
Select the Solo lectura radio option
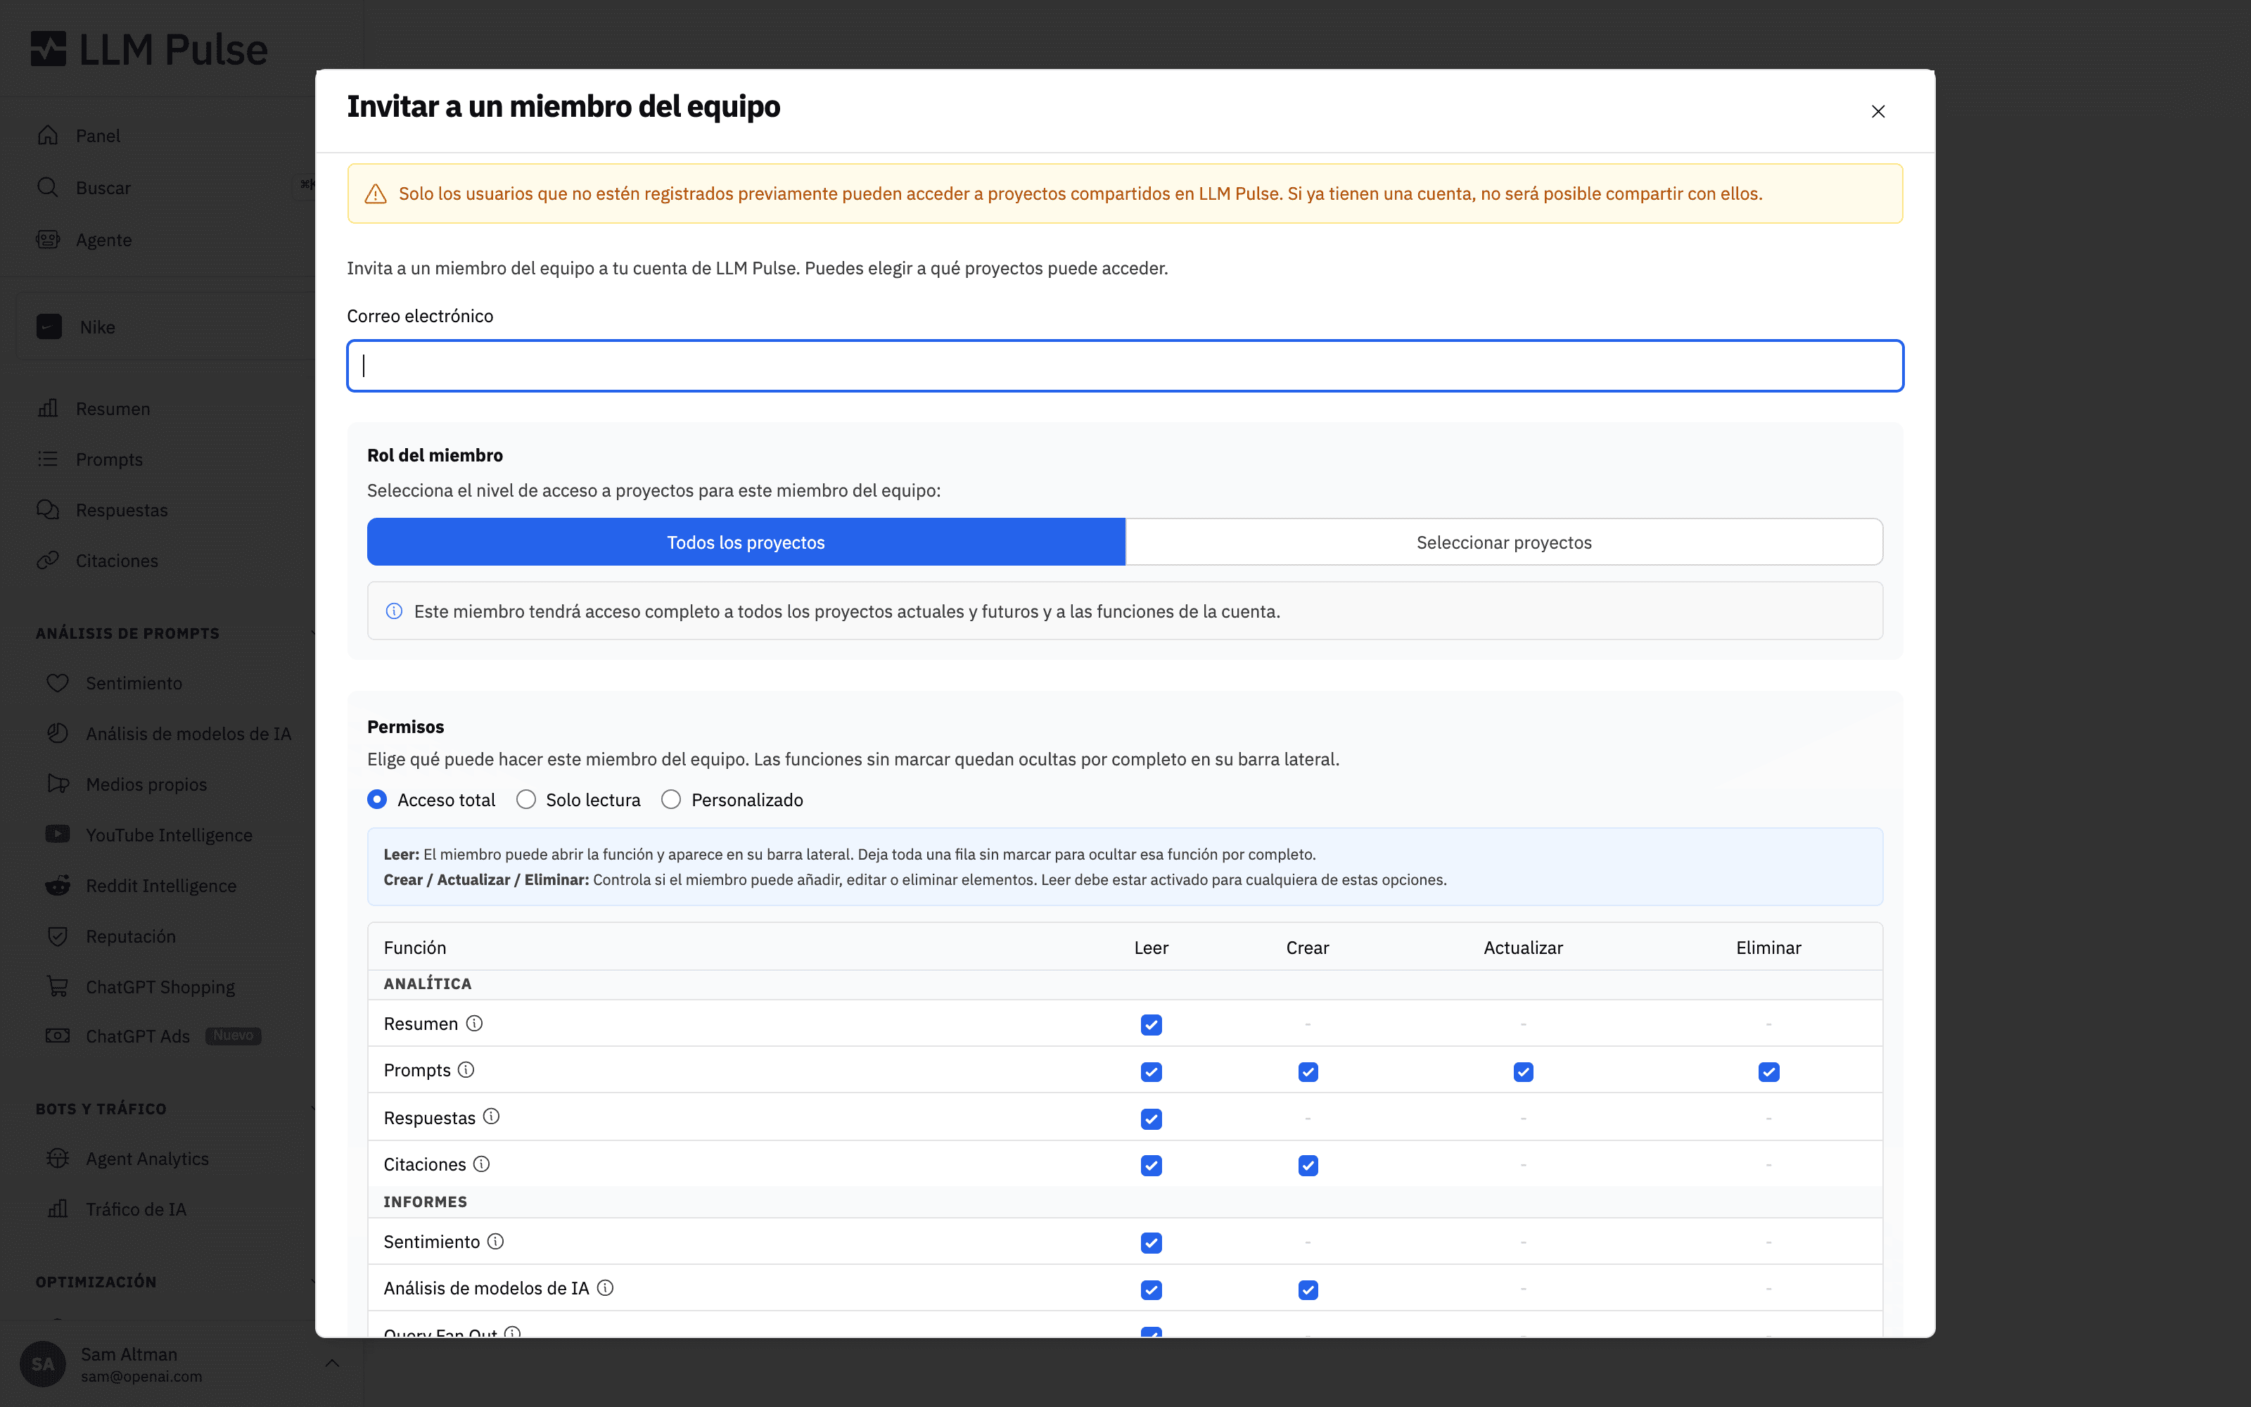(x=525, y=799)
